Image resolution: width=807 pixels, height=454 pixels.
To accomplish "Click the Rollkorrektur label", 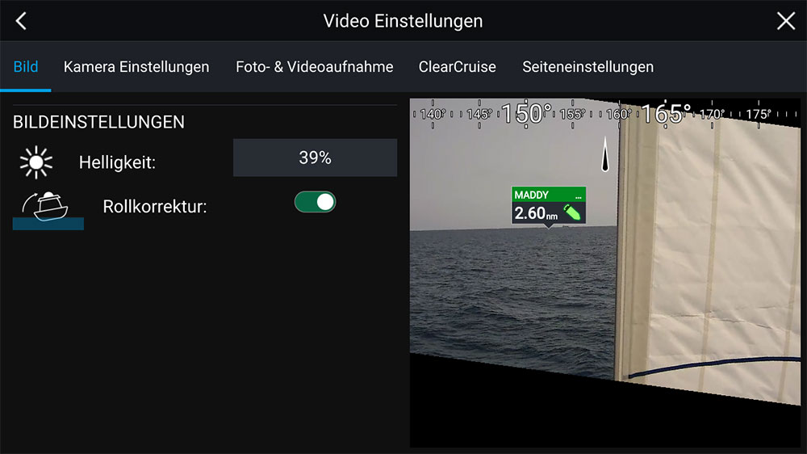I will [155, 207].
